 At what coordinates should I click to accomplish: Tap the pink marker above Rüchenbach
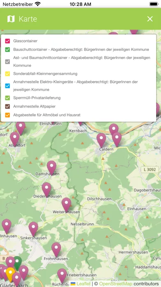62,275
